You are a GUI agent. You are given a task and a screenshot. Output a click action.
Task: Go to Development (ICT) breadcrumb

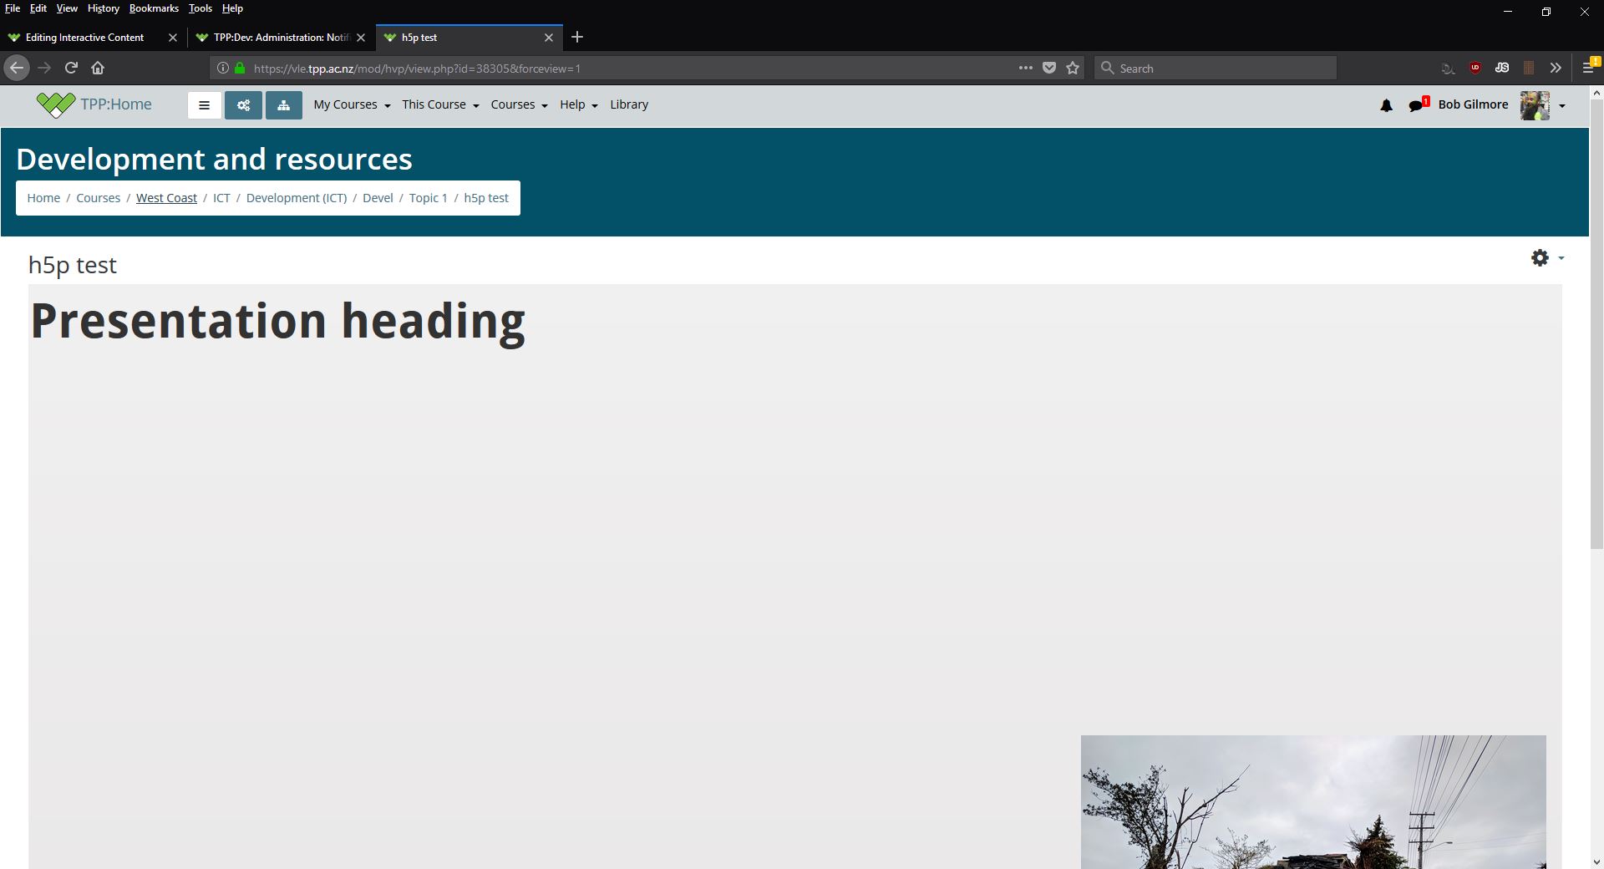297,198
